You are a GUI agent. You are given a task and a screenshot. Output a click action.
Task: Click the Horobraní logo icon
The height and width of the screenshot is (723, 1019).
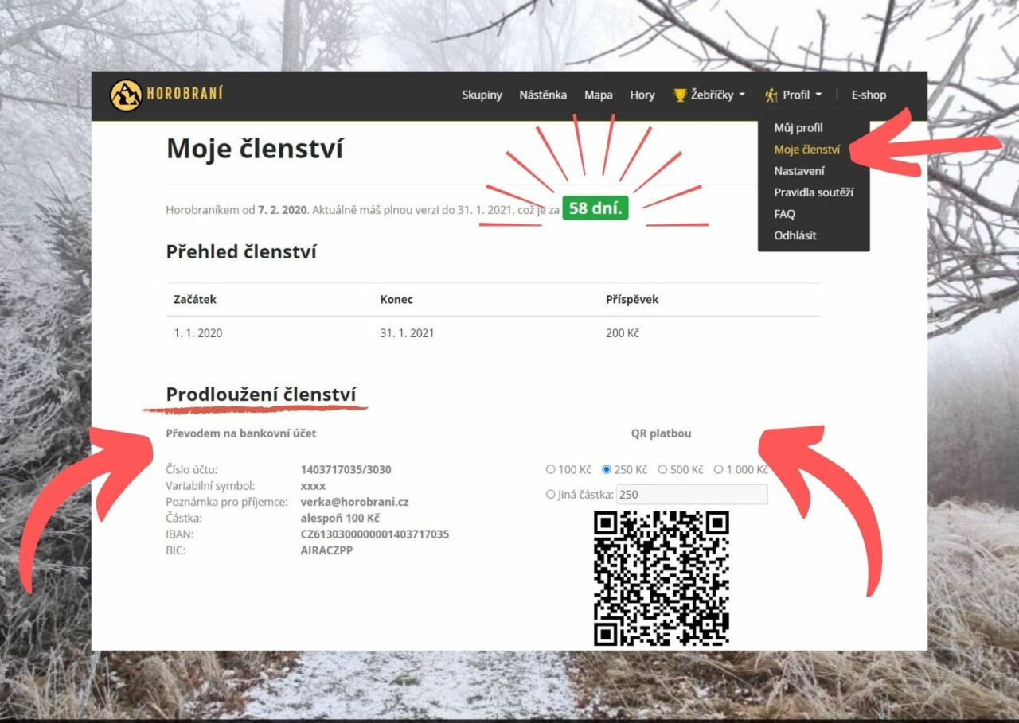click(x=126, y=95)
